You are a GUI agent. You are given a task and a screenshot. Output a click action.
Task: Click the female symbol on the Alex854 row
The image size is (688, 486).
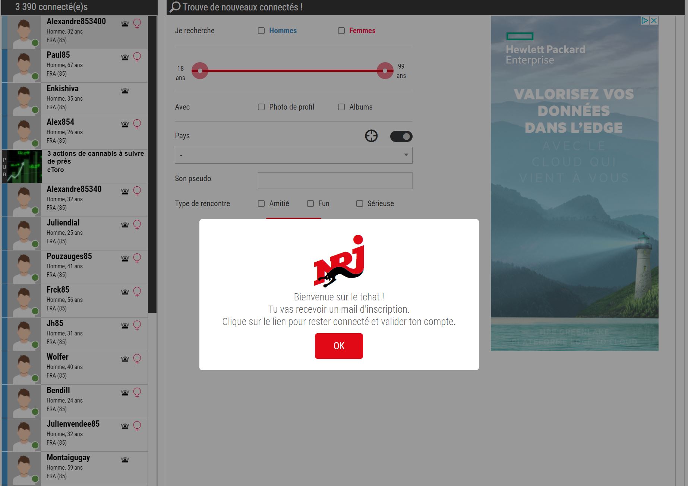137,124
